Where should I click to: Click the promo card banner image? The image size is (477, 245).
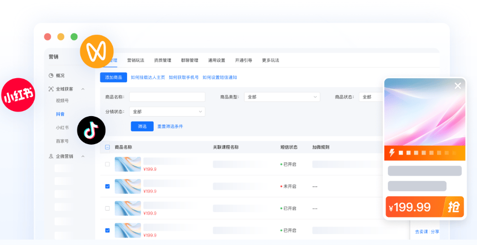coord(425,112)
